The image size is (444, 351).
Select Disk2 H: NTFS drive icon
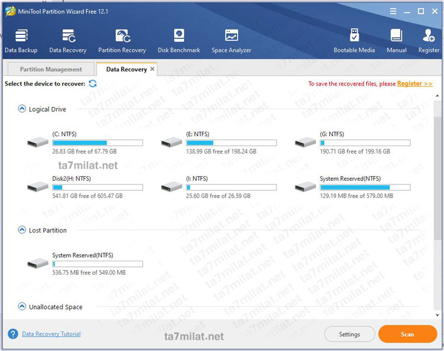click(38, 187)
